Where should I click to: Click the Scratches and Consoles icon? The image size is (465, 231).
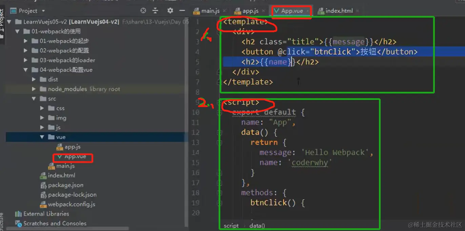(18, 223)
